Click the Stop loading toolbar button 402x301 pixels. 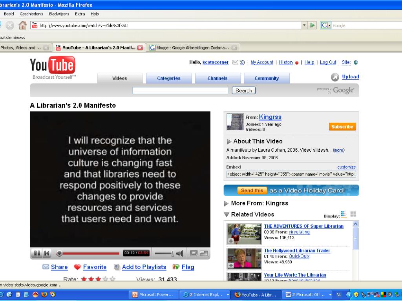[10, 25]
